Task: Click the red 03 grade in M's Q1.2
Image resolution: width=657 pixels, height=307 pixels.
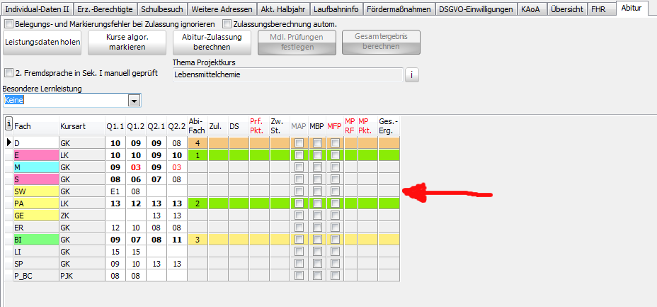Action: click(x=136, y=167)
